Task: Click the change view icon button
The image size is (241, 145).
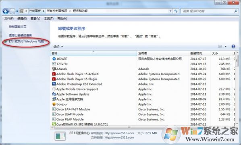Action: [x=220, y=47]
